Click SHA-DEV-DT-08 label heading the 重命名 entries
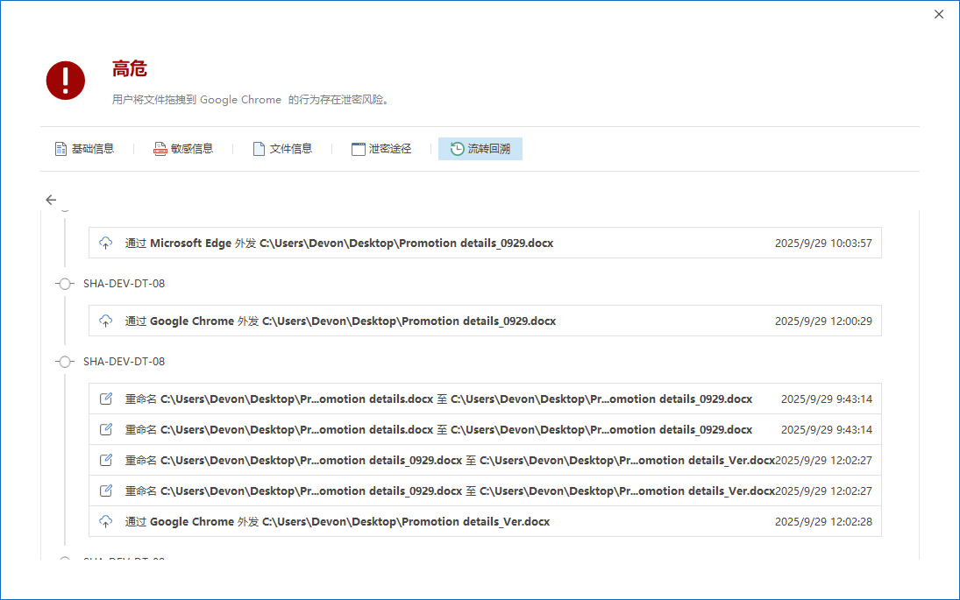Screen dimensions: 960x600 tap(124, 362)
